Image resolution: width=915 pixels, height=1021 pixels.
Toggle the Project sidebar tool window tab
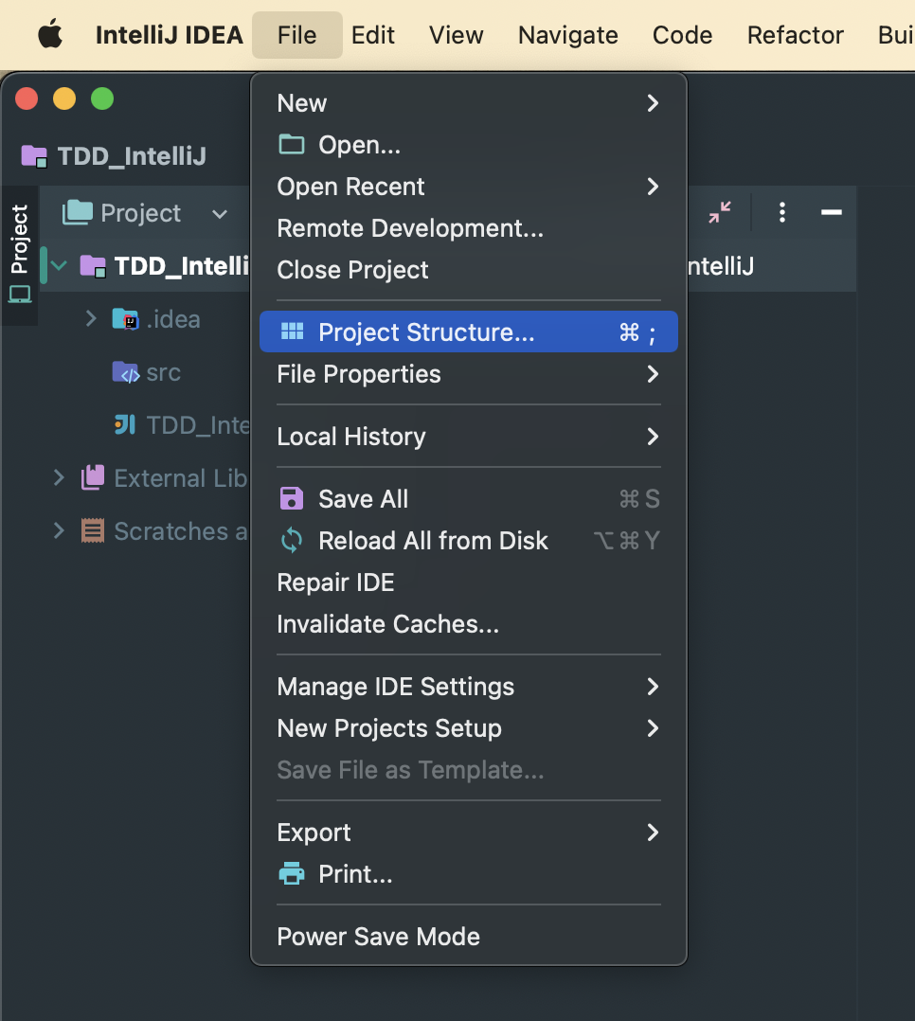[x=19, y=252]
